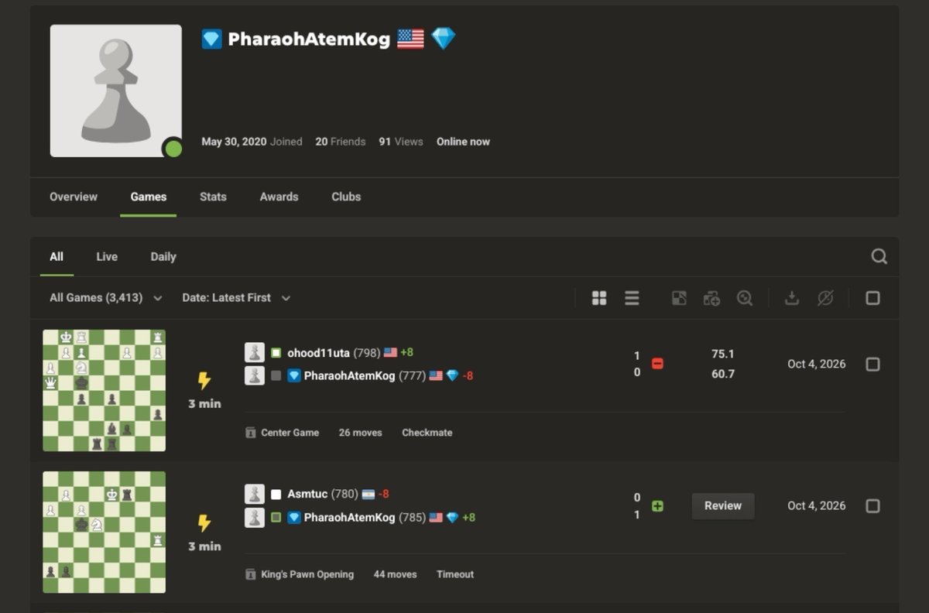Select the Asmtuc game checkbox

[872, 506]
